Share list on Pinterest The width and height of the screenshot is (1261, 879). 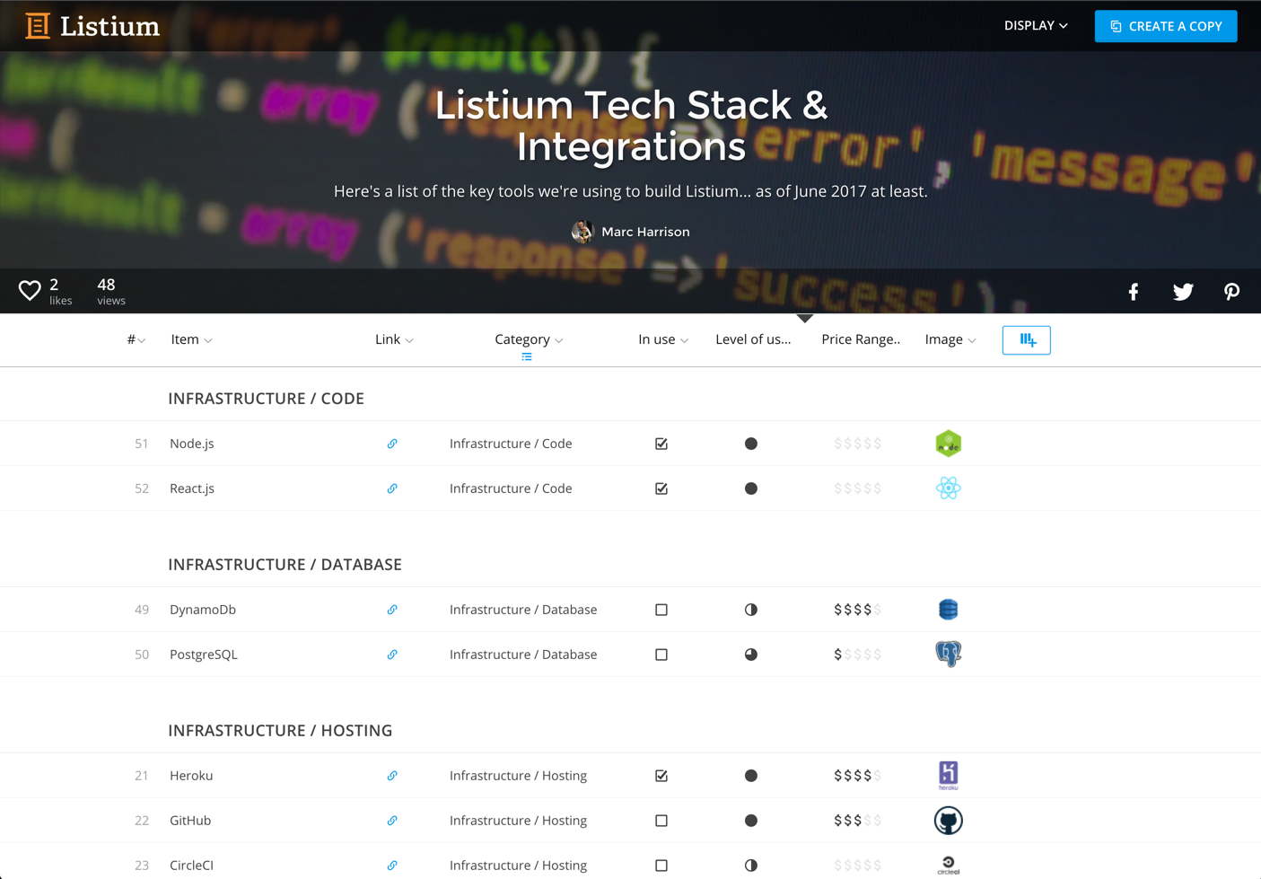point(1231,292)
